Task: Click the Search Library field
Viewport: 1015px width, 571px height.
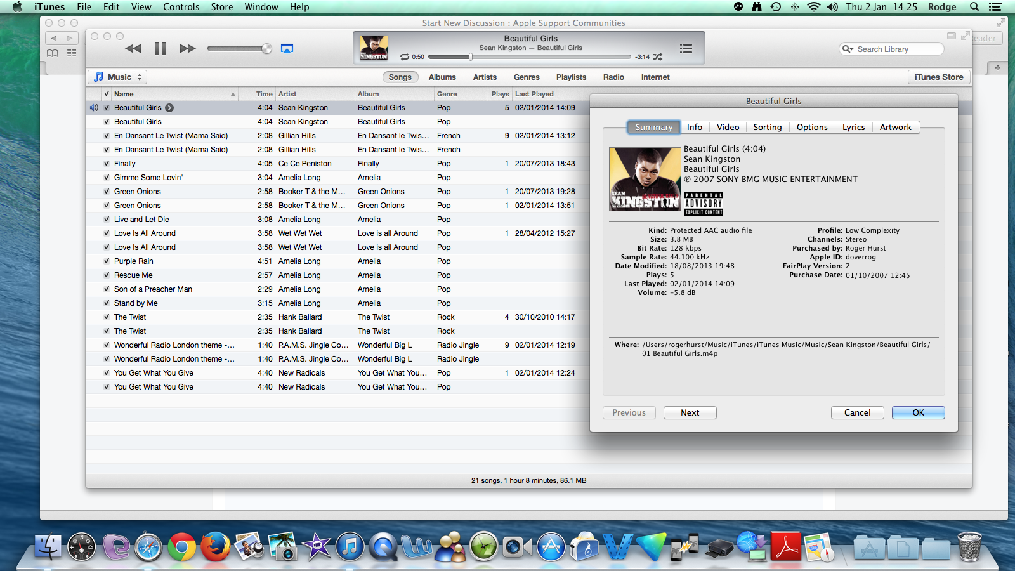Action: (891, 49)
